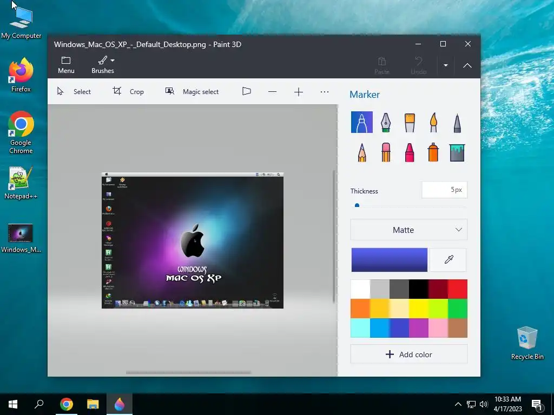Zoom in with the plus icon

[298, 92]
